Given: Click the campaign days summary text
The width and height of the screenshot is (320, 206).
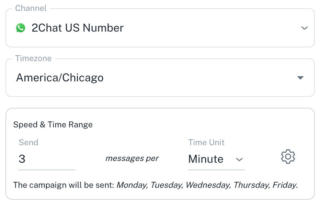Looking at the screenshot, I should coord(156,185).
